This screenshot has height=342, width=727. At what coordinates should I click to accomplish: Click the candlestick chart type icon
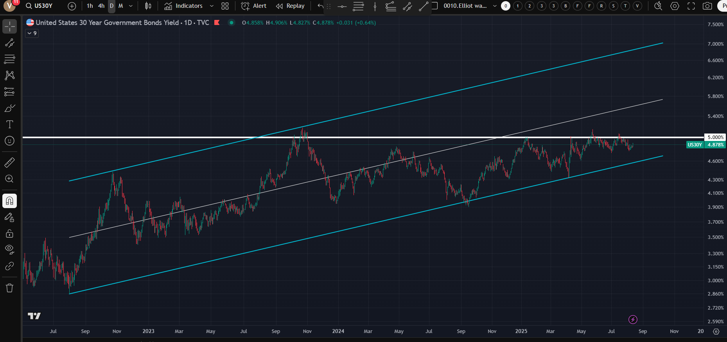[148, 6]
